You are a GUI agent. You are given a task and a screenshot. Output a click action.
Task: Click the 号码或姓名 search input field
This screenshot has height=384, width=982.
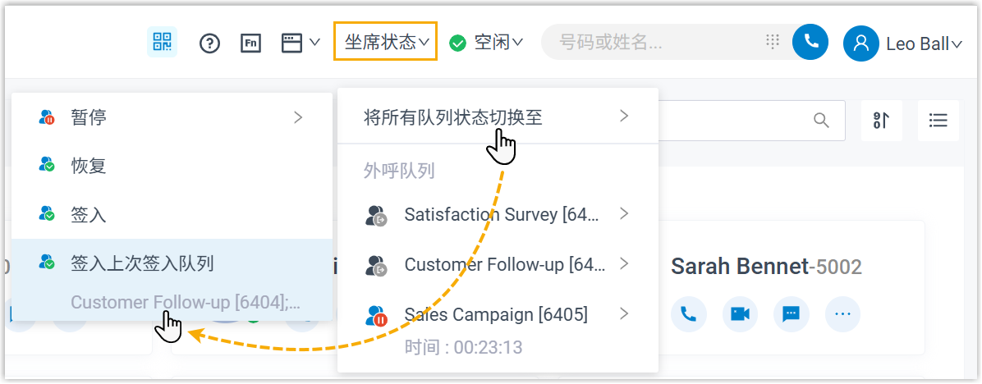point(657,42)
